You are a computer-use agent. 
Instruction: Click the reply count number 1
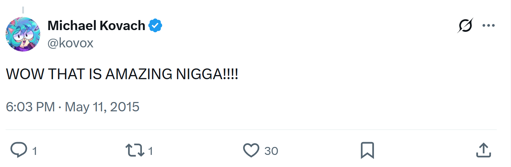[35, 151]
